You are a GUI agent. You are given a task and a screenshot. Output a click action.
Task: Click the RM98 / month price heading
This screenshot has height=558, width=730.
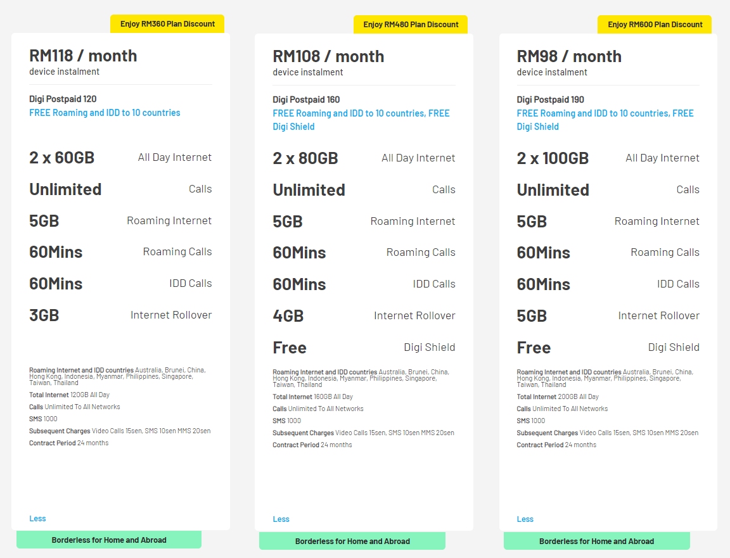(x=569, y=56)
